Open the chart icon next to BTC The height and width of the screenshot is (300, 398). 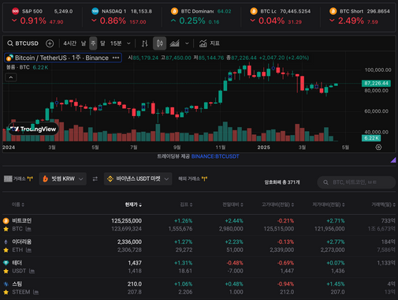click(x=28, y=229)
